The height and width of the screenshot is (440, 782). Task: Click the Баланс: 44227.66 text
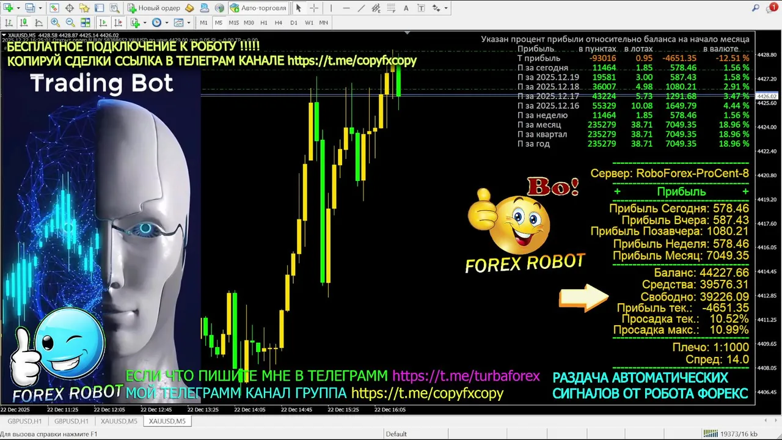point(701,273)
